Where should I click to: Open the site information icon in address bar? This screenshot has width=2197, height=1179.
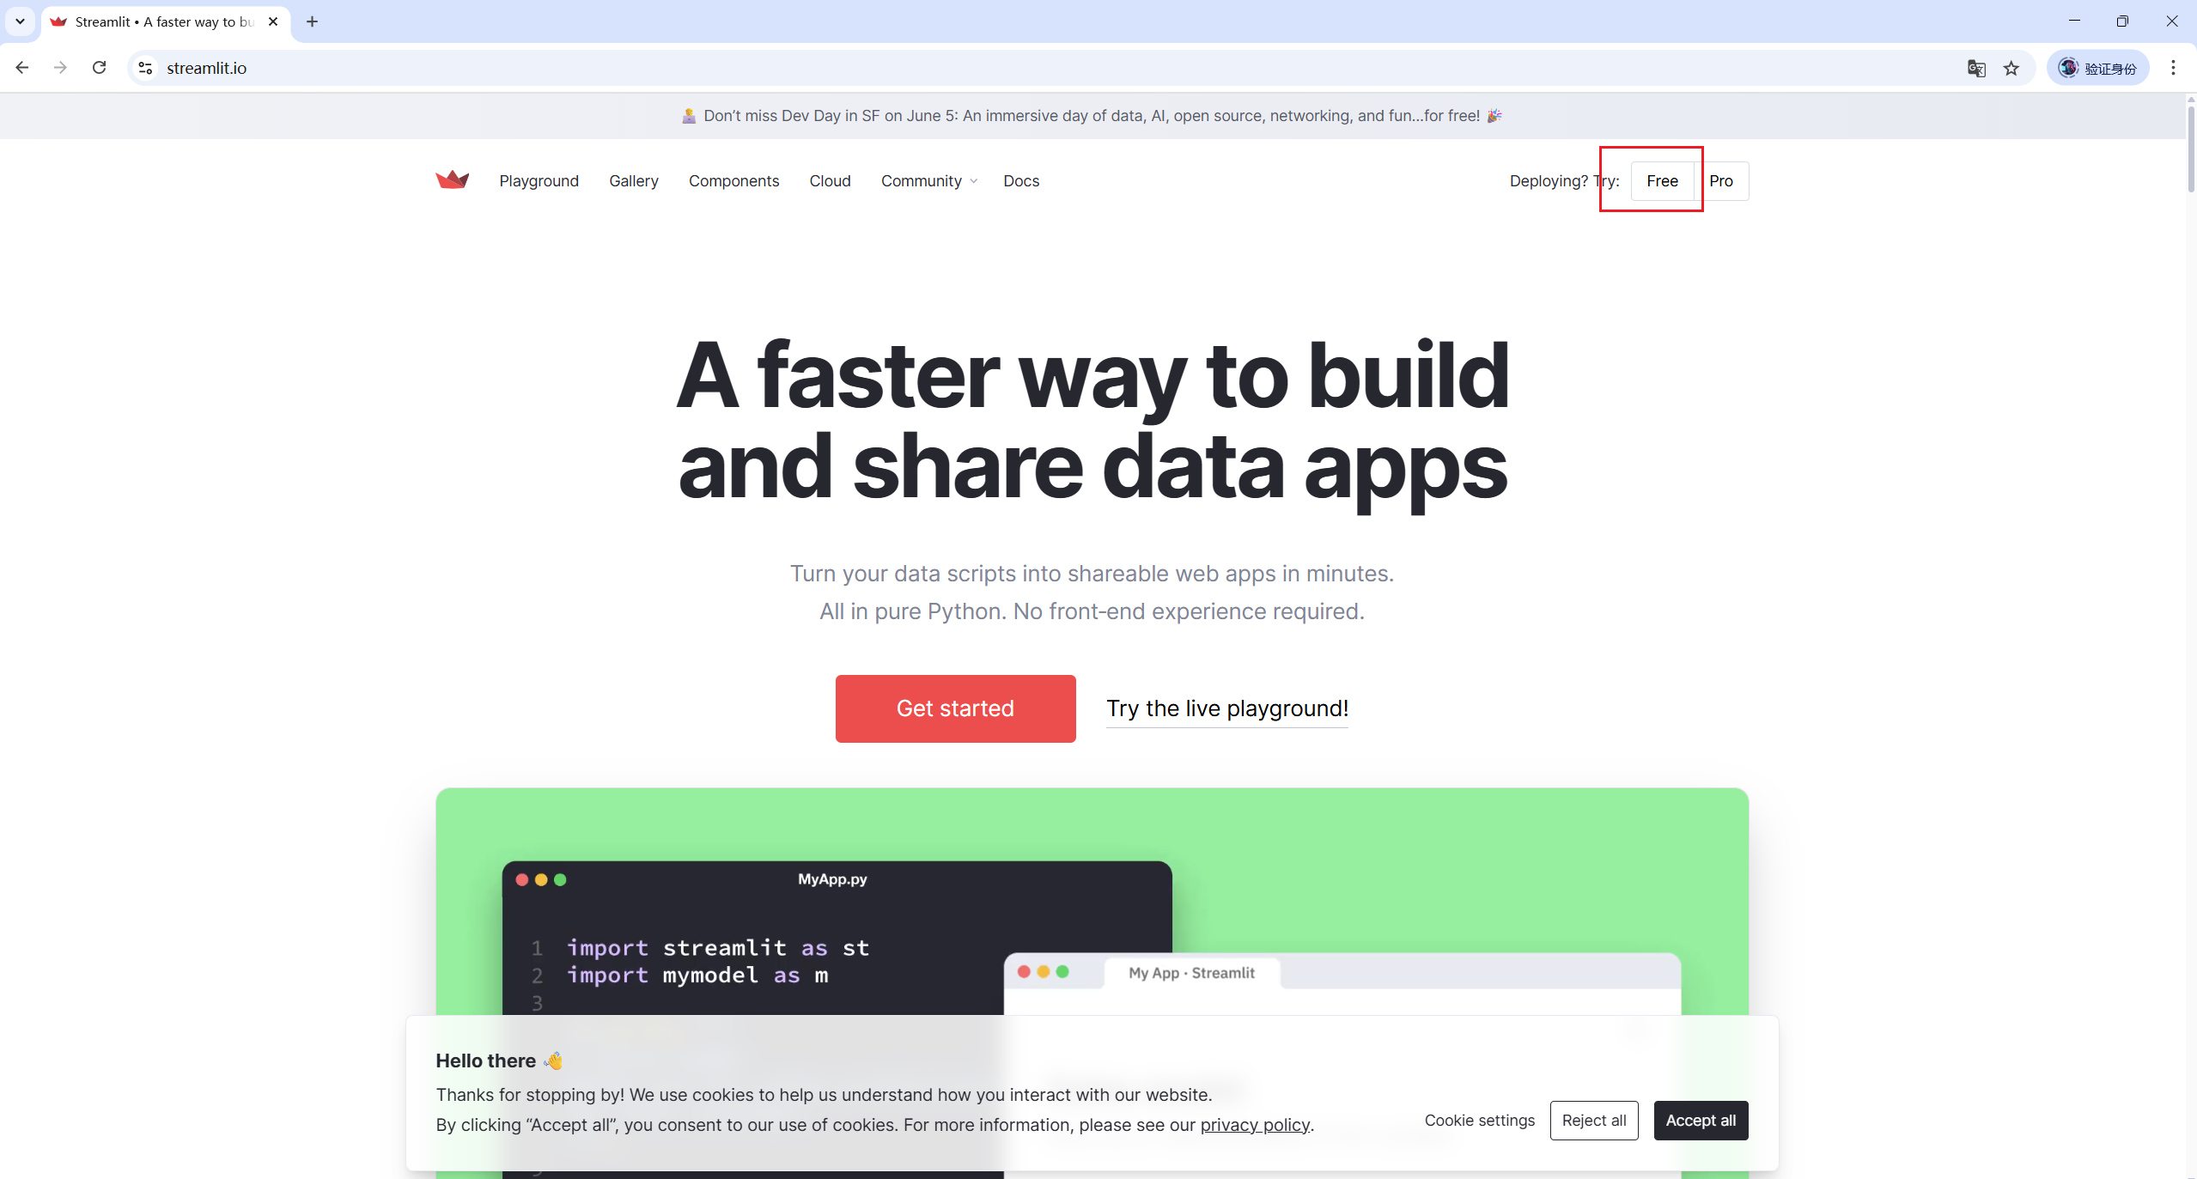(146, 68)
